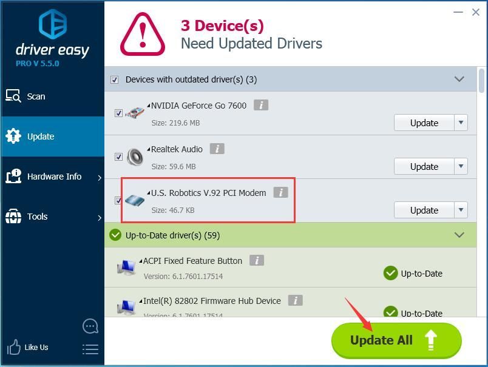Click the Intel 82802 Firmware Hub computer icon

pos(126,307)
